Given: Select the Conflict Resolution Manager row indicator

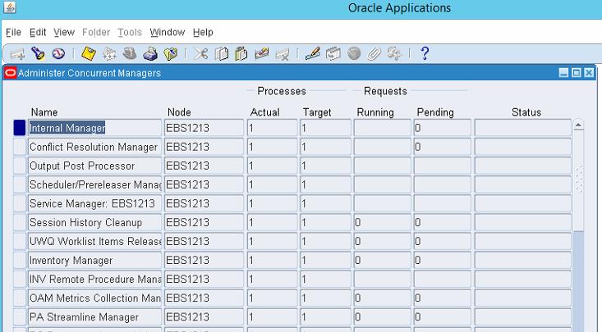Looking at the screenshot, I should point(20,147).
